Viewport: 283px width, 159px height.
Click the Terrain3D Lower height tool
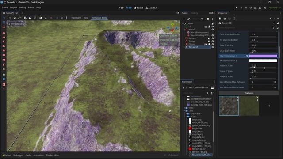coord(4,37)
